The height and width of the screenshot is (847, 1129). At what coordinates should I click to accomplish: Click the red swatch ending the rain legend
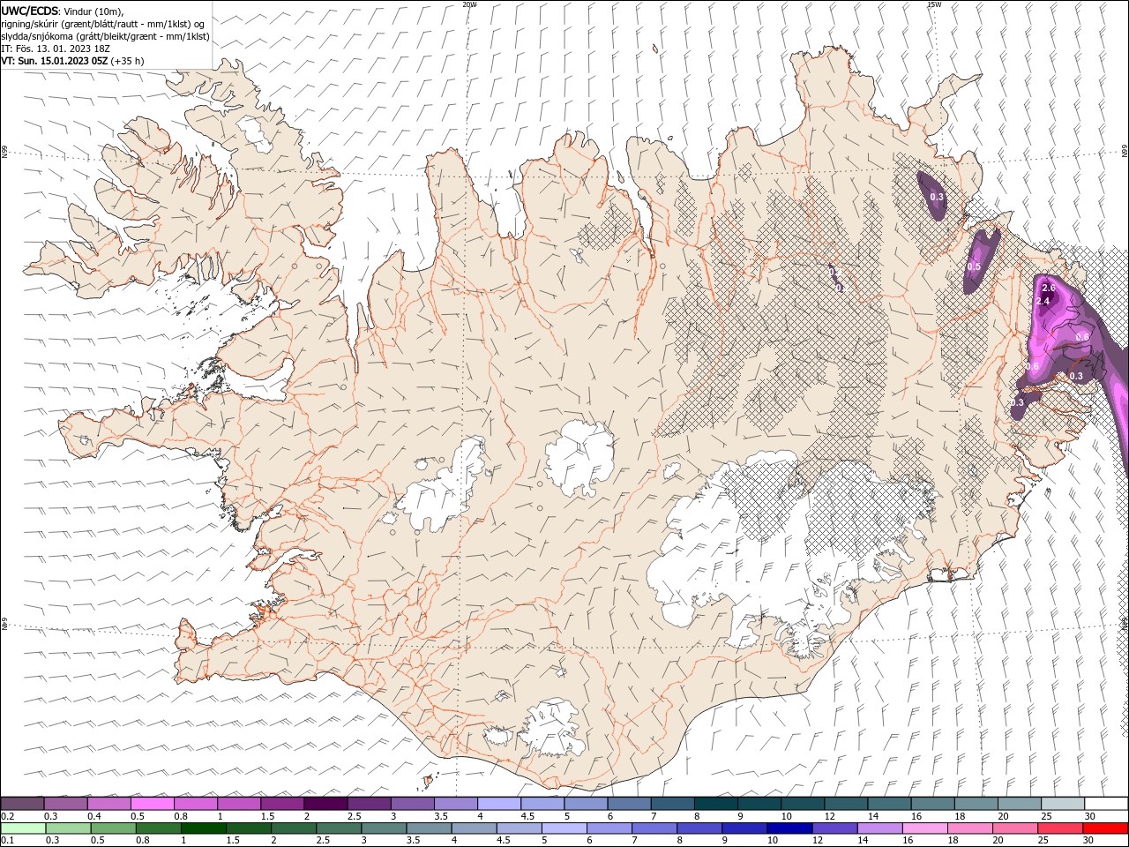(1106, 828)
